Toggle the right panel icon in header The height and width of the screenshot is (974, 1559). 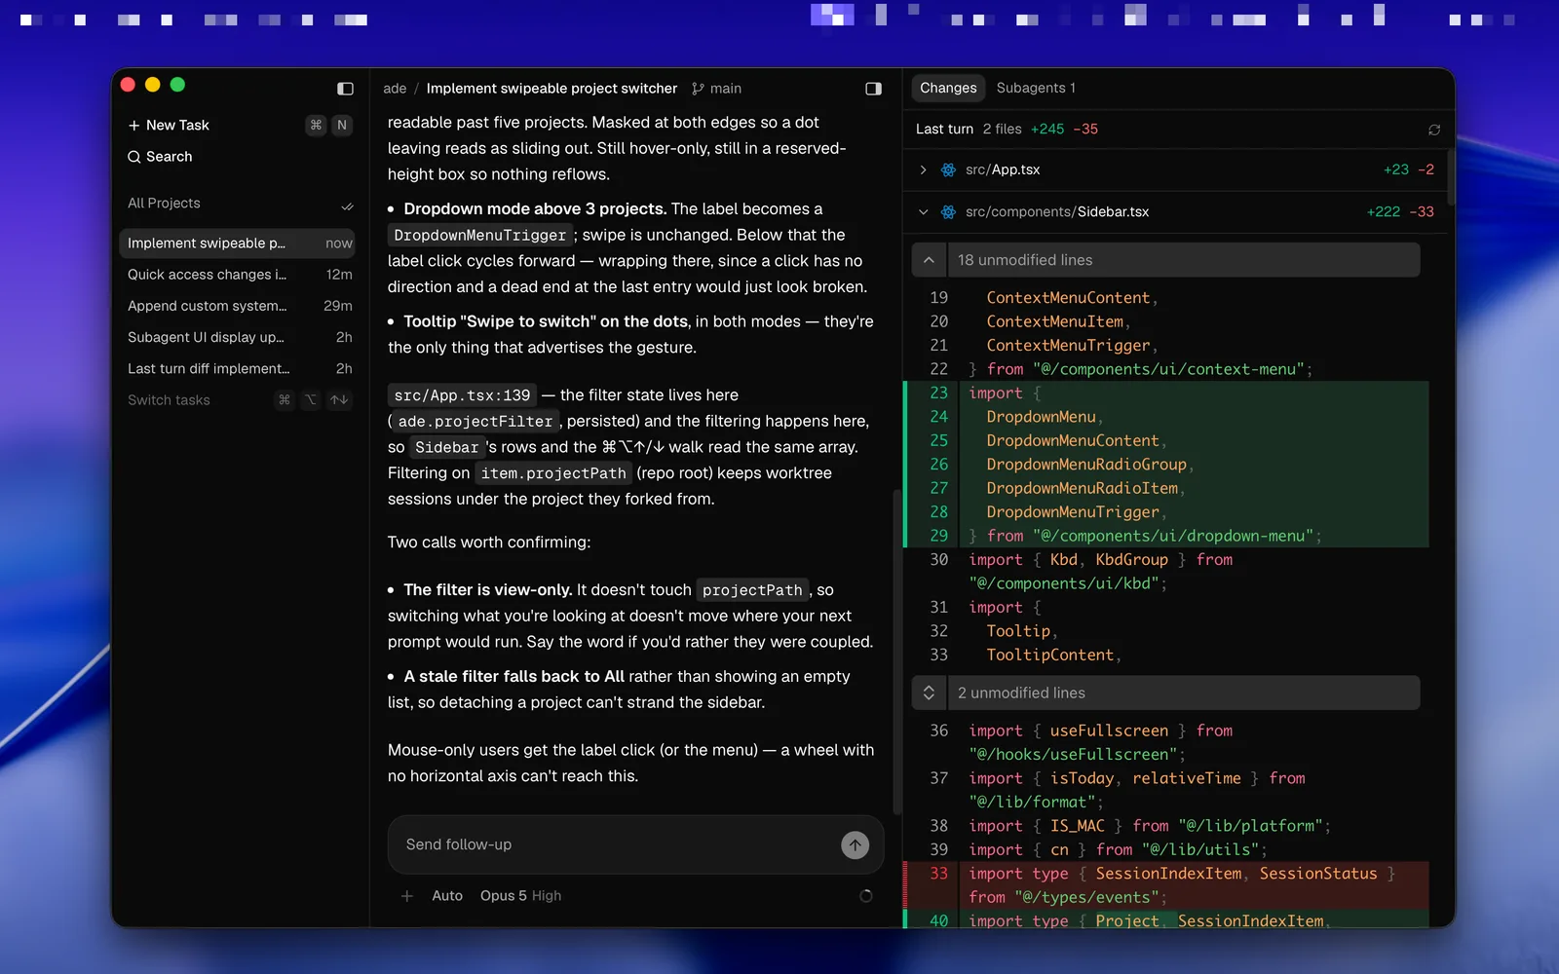873,89
